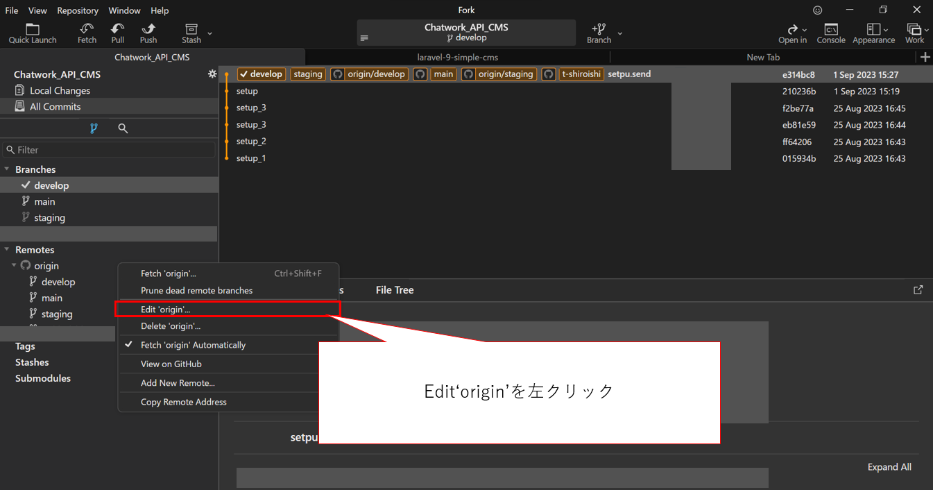This screenshot has height=490, width=933.
Task: Switch to the New Tab tab
Action: (763, 58)
